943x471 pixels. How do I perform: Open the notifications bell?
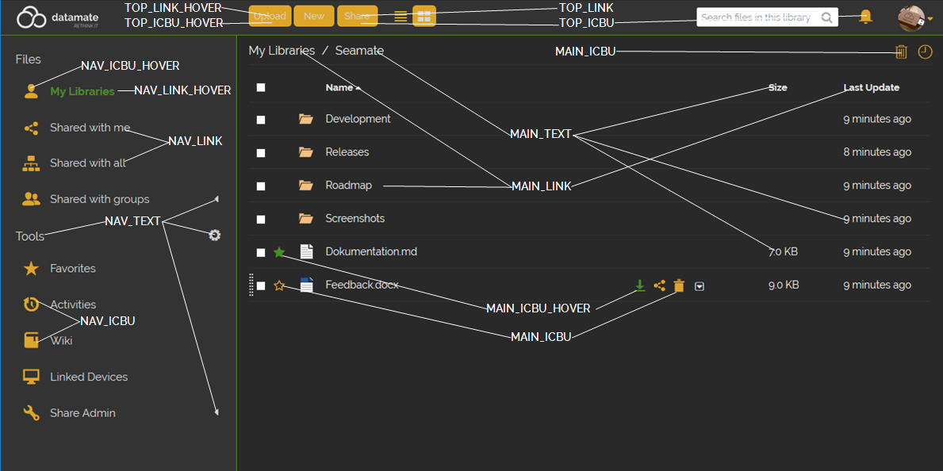[865, 17]
